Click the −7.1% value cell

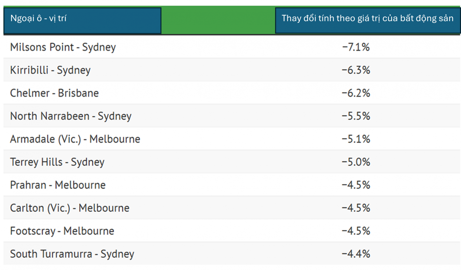click(x=356, y=47)
